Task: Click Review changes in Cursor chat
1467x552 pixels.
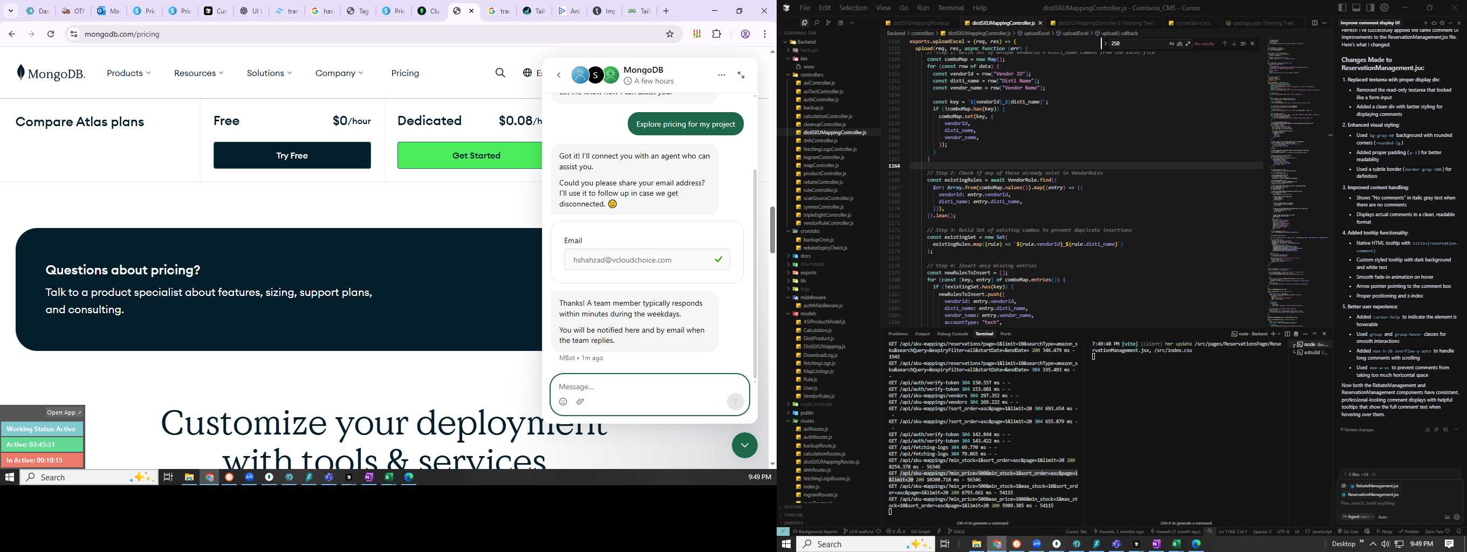Action: coord(1357,430)
